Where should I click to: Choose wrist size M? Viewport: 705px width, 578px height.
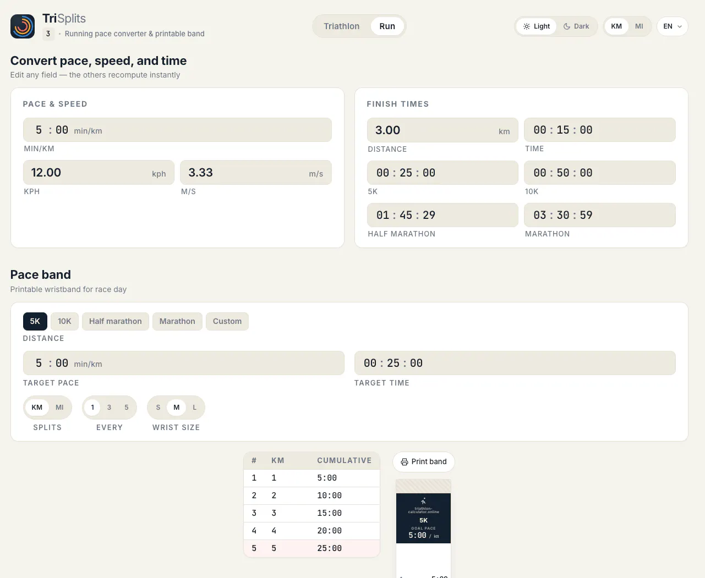pyautogui.click(x=177, y=408)
